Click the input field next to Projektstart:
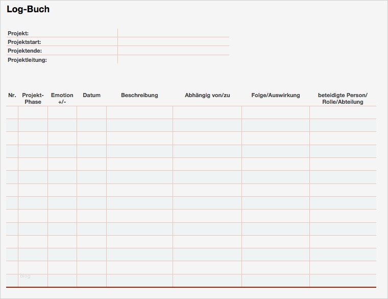 click(x=174, y=41)
